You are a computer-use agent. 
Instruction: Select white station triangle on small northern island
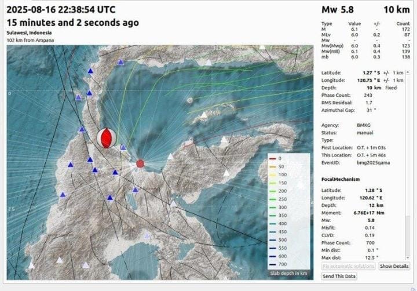(x=203, y=114)
